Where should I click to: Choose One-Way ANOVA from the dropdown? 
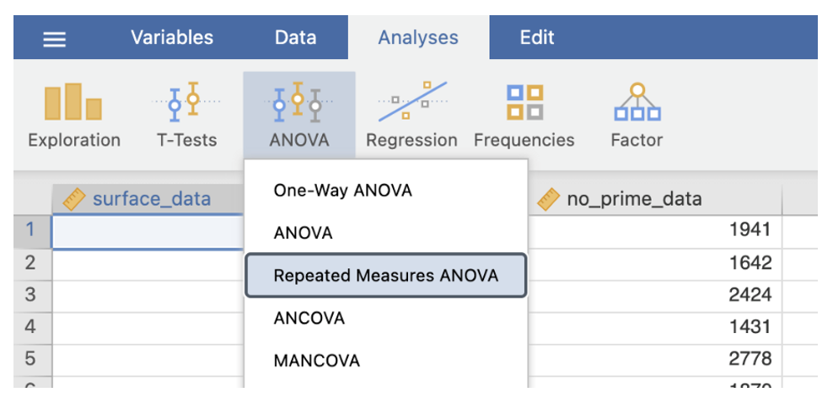pos(343,191)
